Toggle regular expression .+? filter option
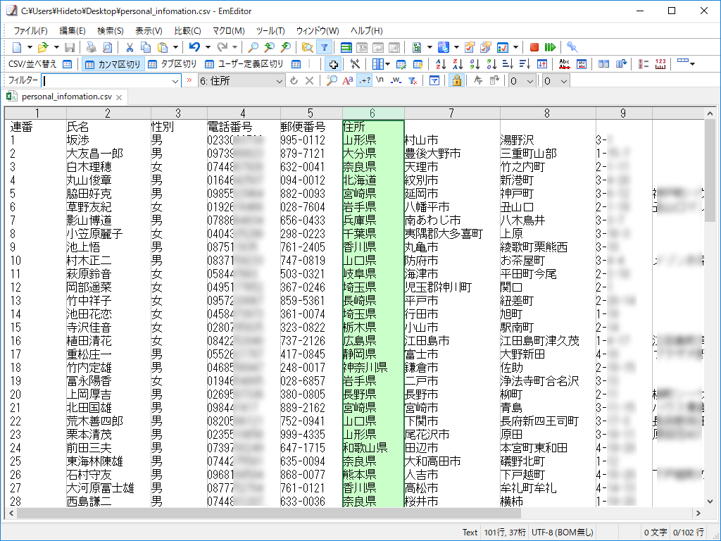The height and width of the screenshot is (541, 721). (365, 81)
